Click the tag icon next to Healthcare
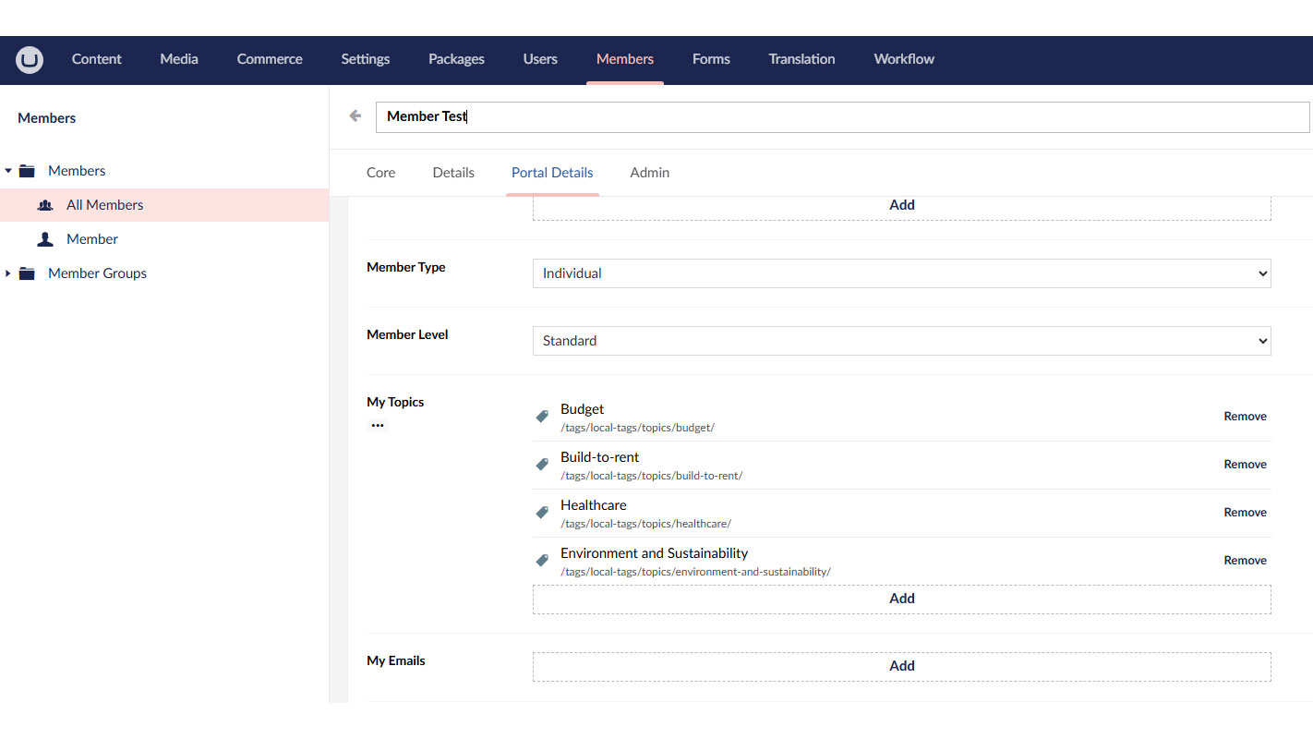1313x739 pixels. [542, 512]
